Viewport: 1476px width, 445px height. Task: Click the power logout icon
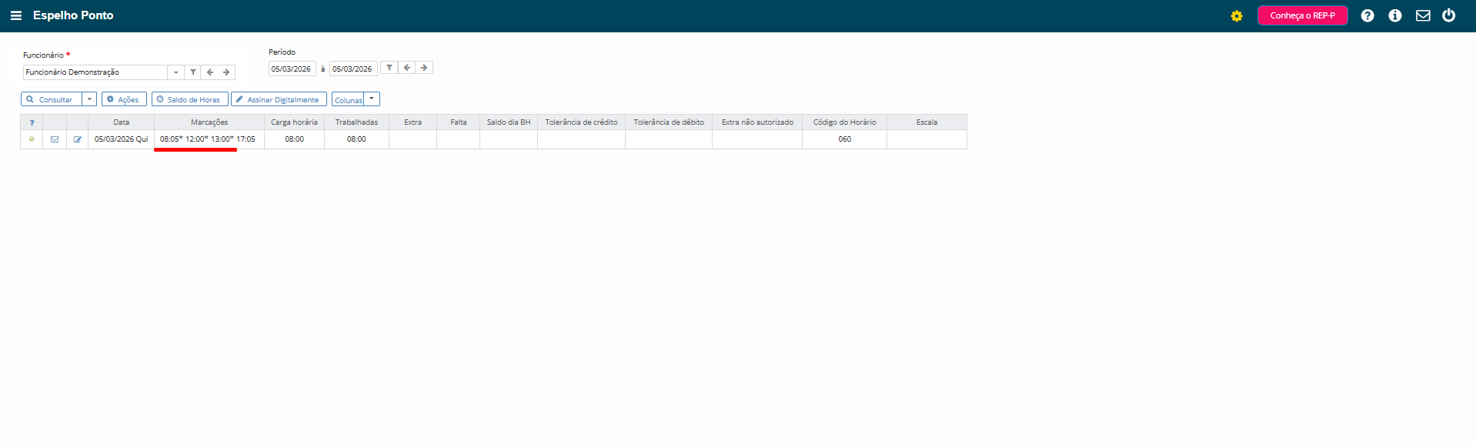tap(1449, 15)
